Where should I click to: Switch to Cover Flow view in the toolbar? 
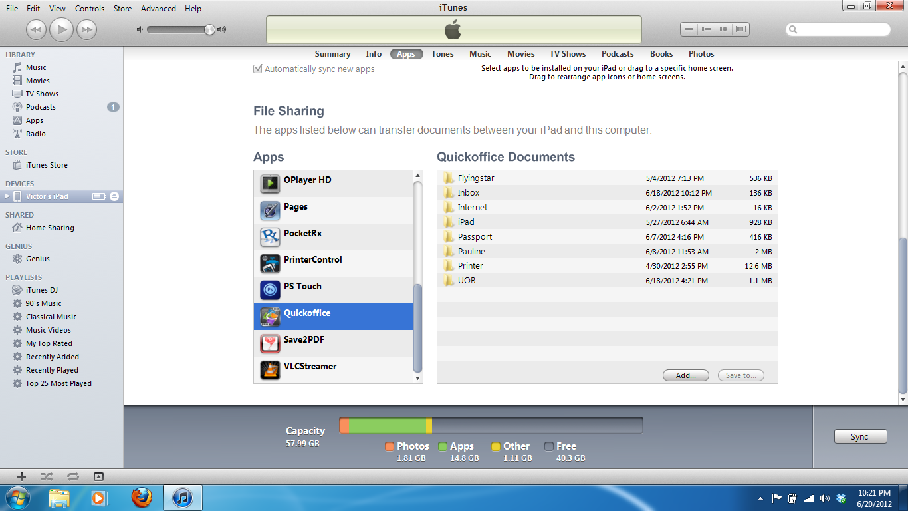tap(741, 29)
